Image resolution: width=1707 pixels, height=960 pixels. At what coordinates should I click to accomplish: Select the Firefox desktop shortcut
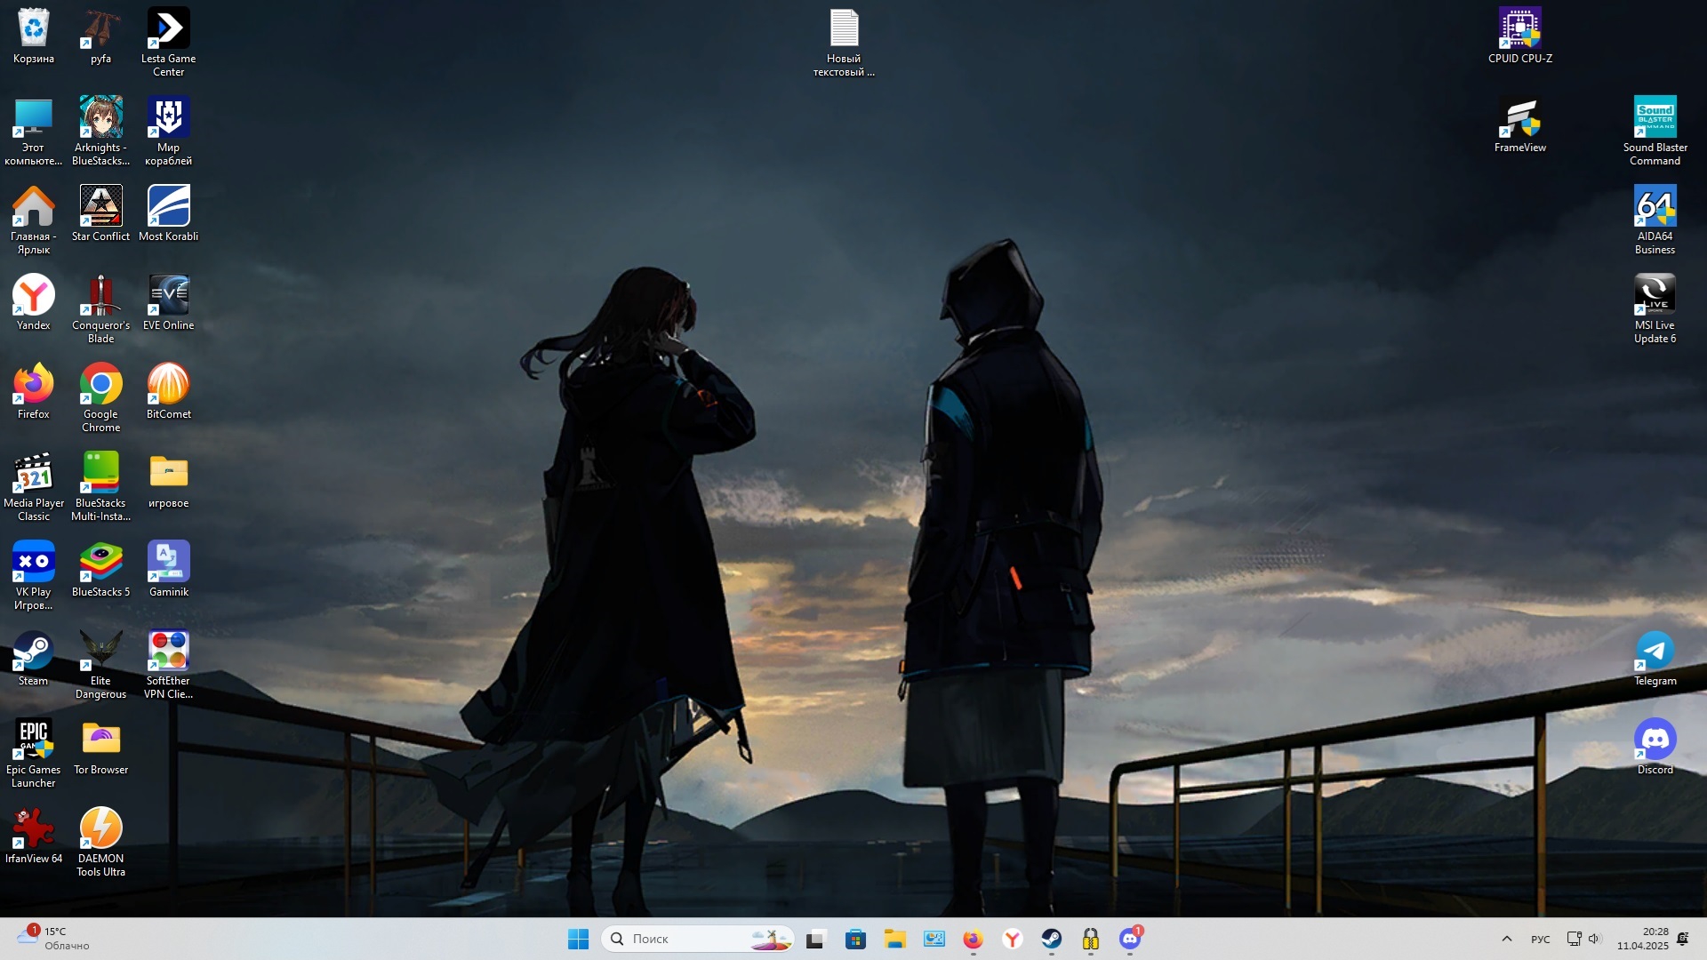34,392
